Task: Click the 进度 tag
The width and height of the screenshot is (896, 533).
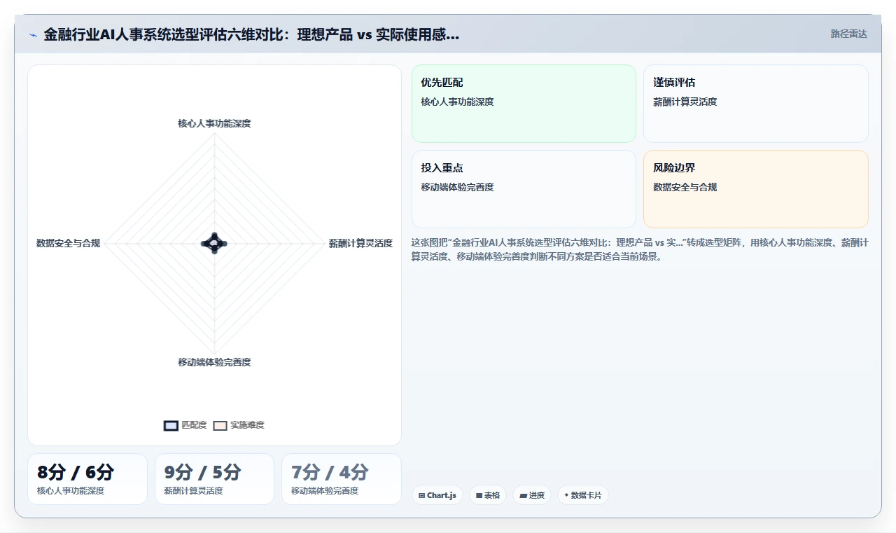Action: pos(532,495)
